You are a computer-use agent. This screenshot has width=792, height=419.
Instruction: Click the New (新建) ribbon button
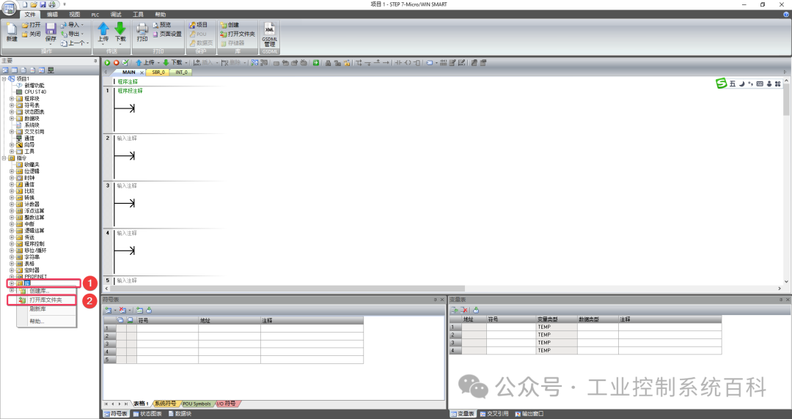point(11,32)
